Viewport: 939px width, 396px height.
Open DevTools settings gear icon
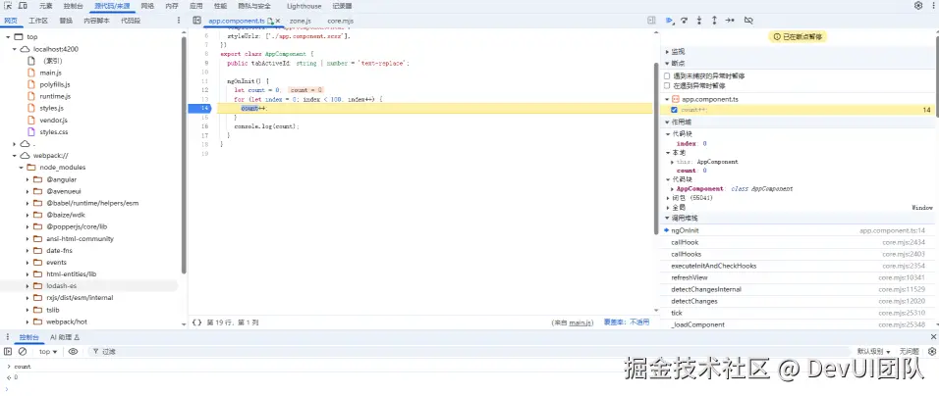coord(918,5)
